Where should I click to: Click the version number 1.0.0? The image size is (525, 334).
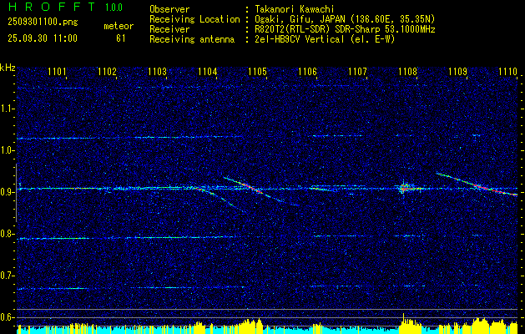(114, 8)
